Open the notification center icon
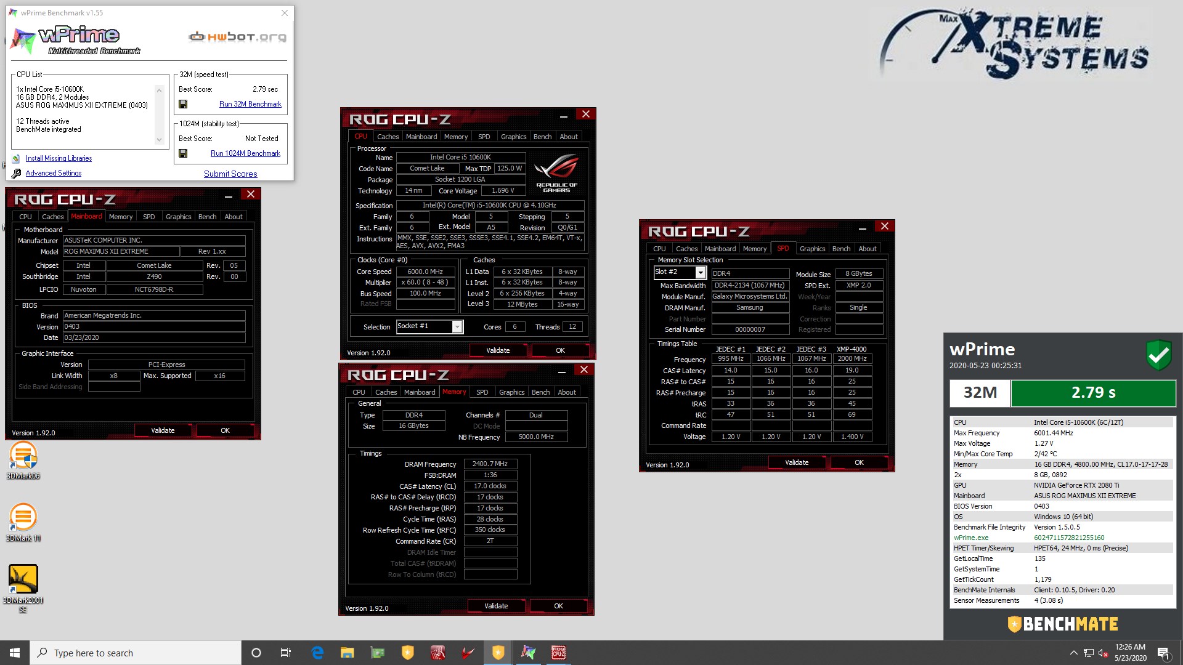The image size is (1183, 665). point(1163,653)
